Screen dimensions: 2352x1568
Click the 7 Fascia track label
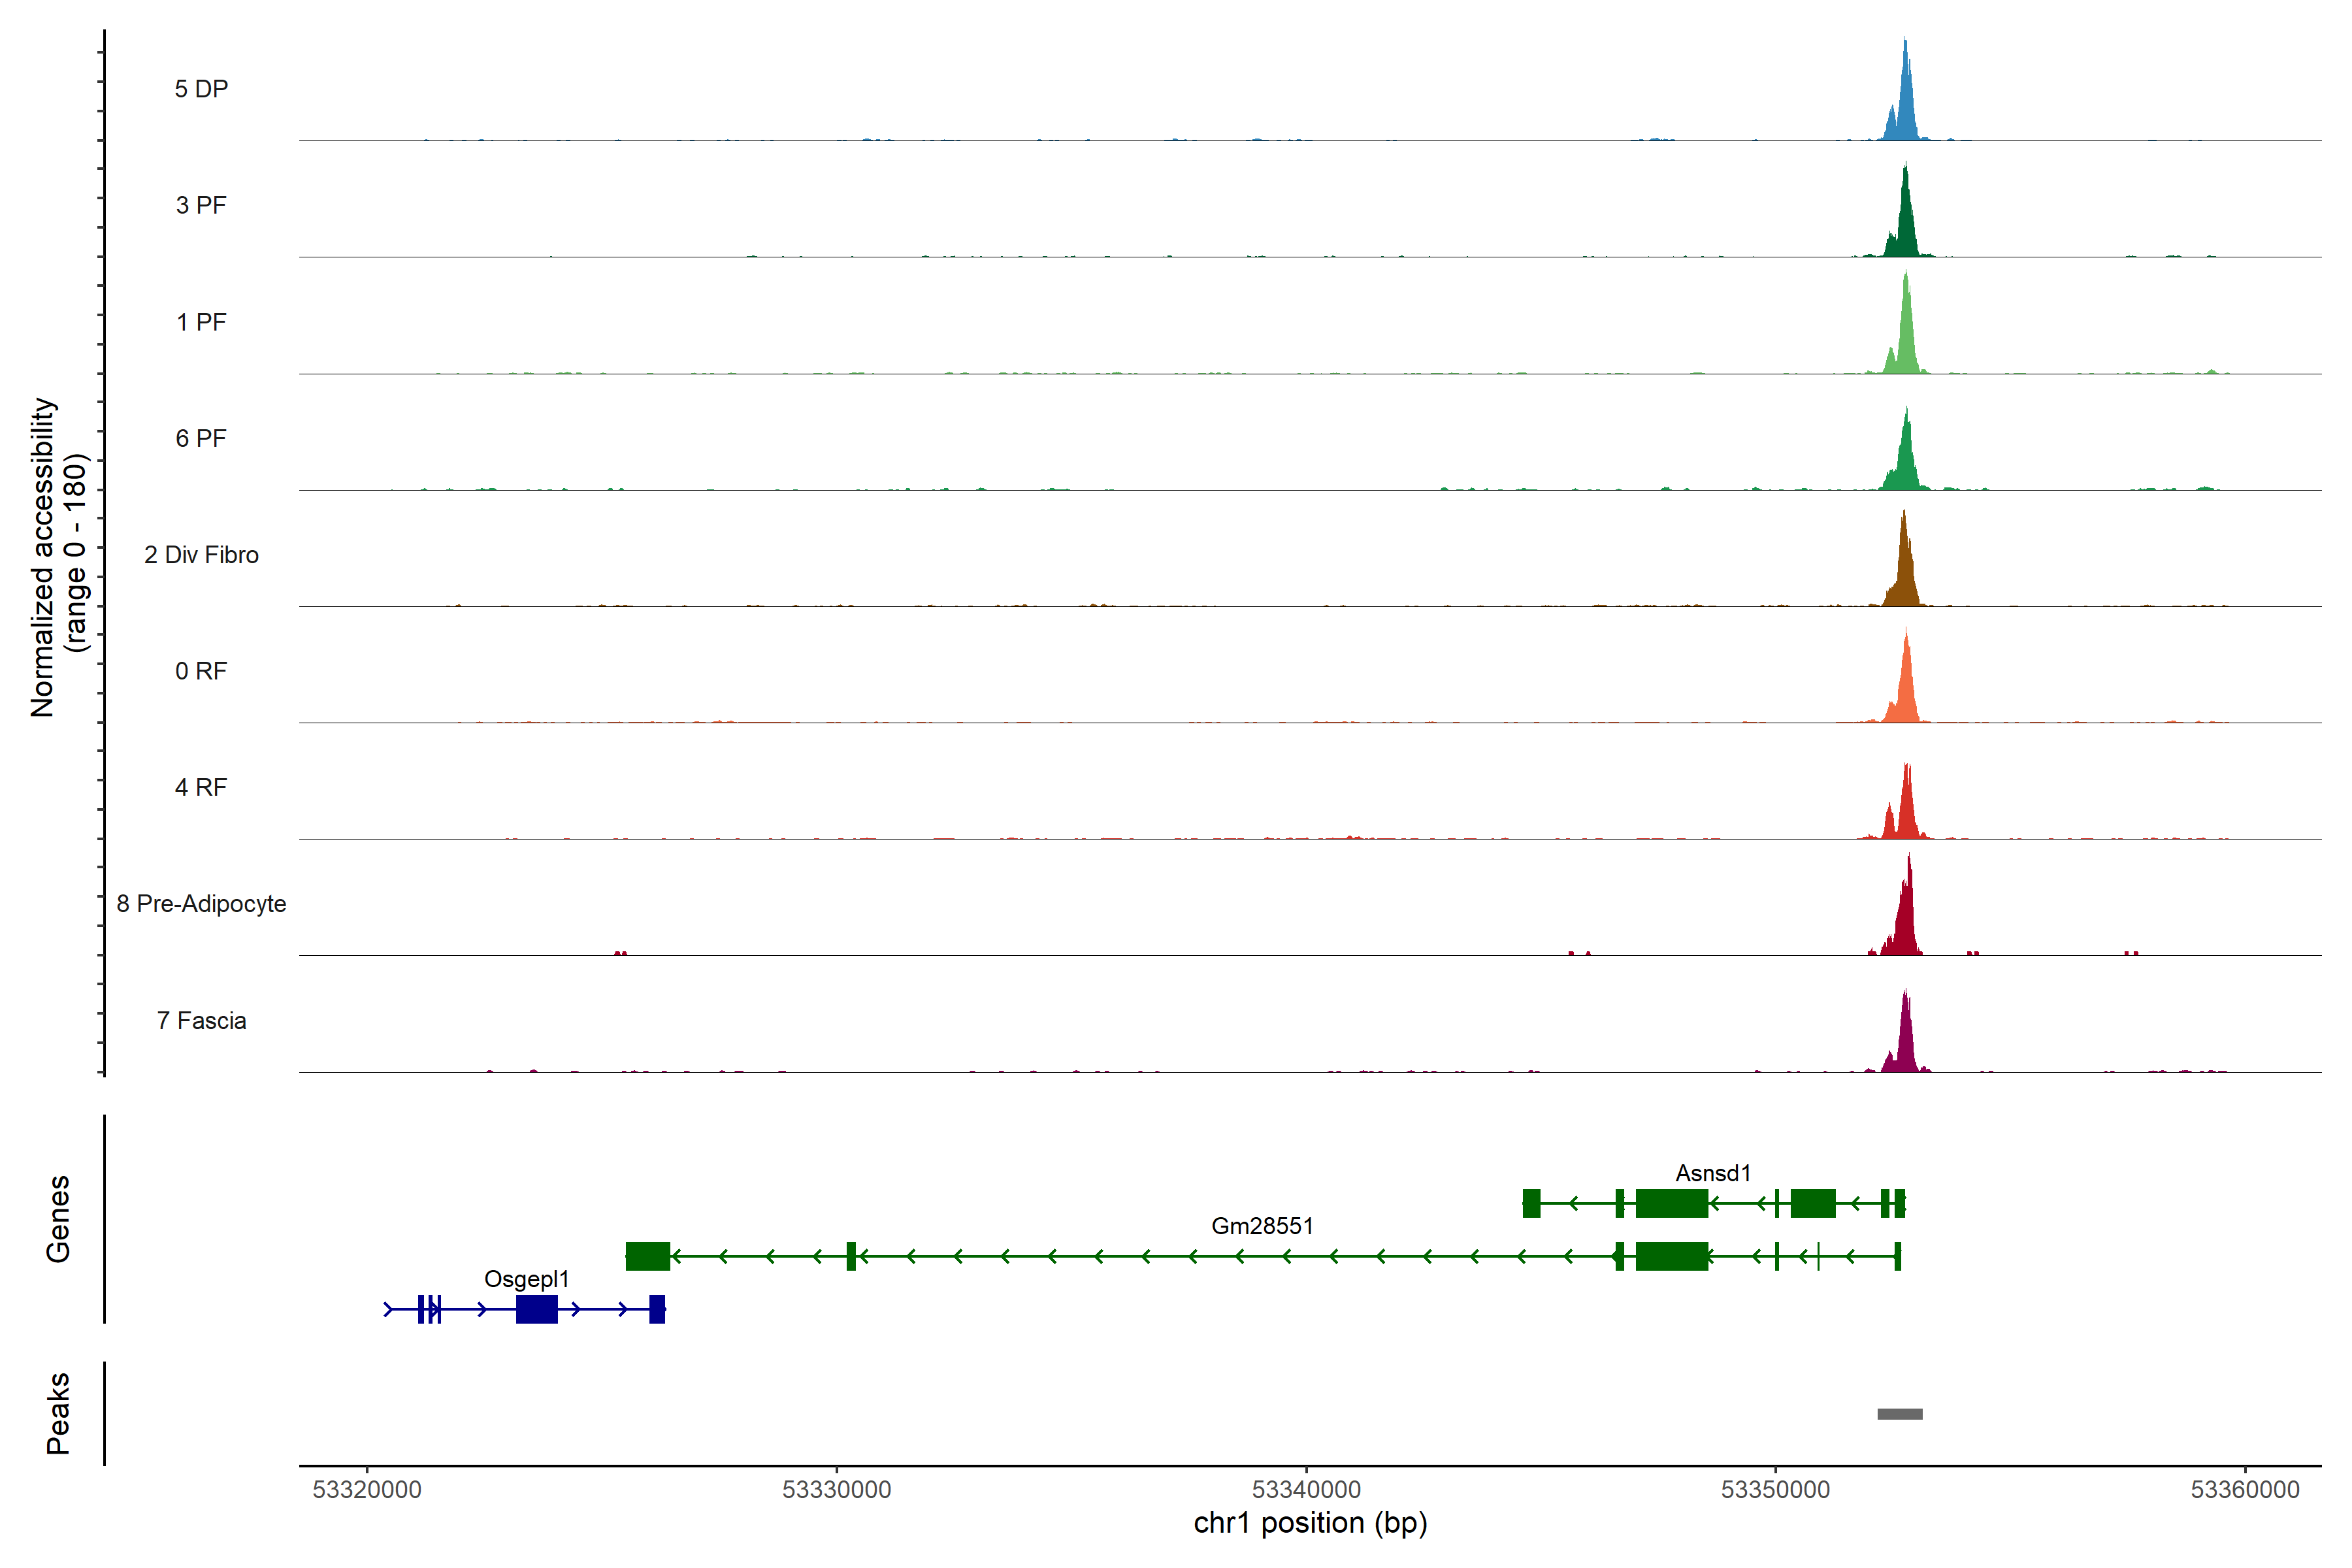[x=201, y=1021]
